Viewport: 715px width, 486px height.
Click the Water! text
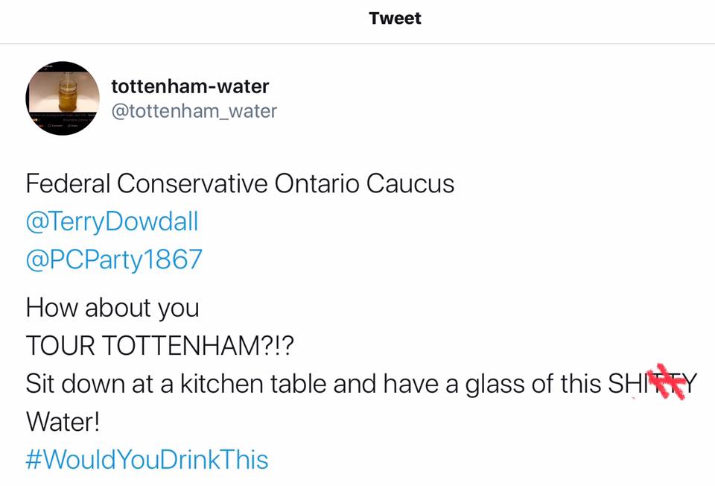point(63,421)
